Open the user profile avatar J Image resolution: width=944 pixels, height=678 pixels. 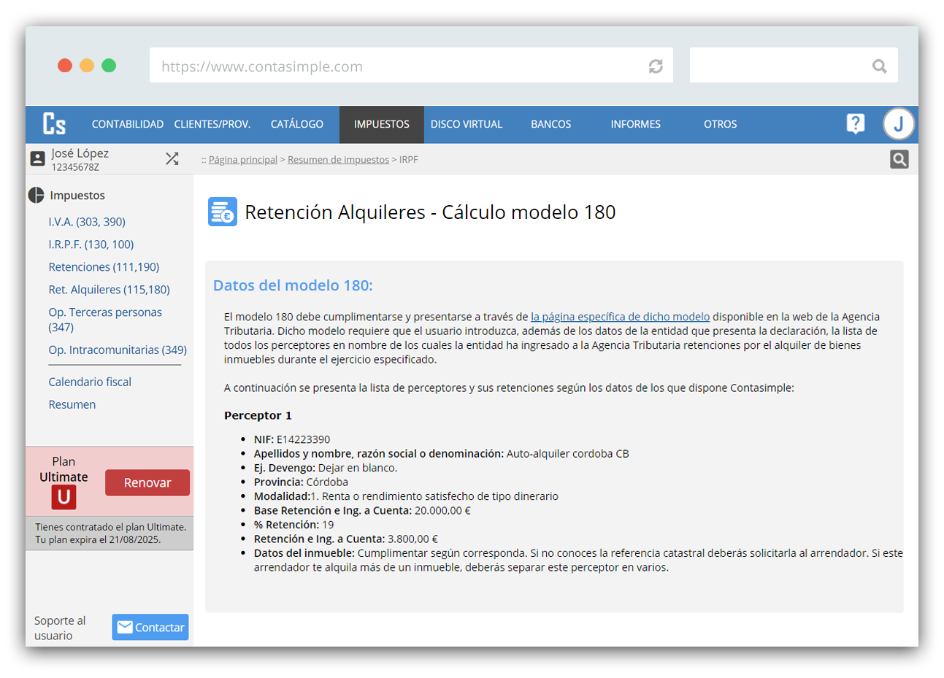tap(898, 124)
